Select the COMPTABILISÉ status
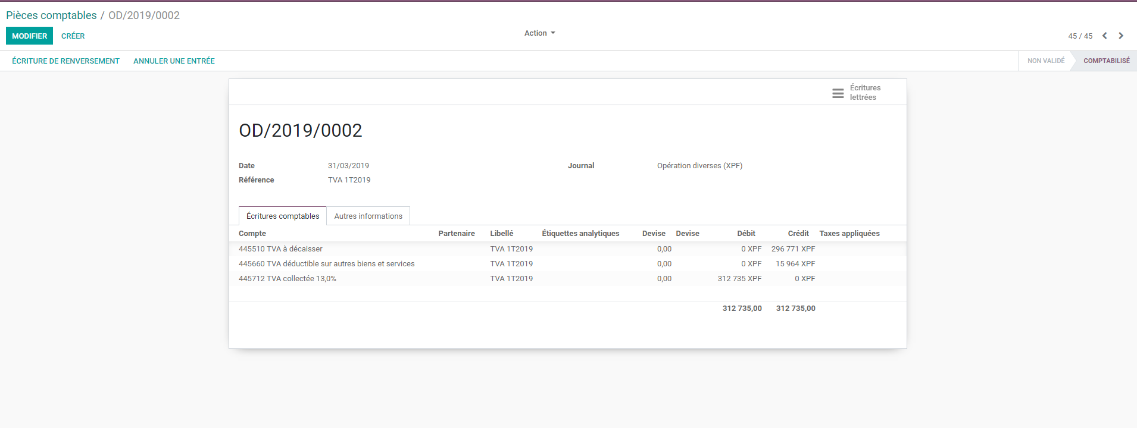 1106,61
